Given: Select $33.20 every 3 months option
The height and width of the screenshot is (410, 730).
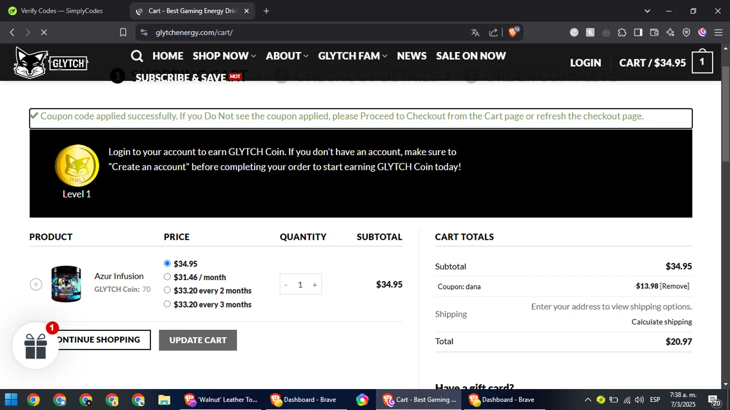Looking at the screenshot, I should coord(167,304).
